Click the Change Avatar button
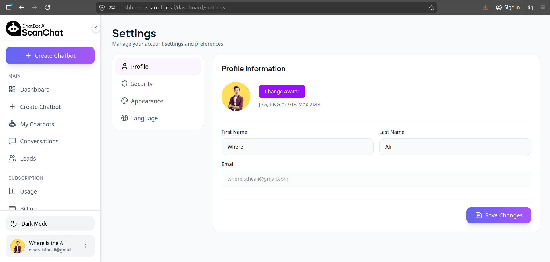Screen dimensions: 550x262 coord(282,91)
